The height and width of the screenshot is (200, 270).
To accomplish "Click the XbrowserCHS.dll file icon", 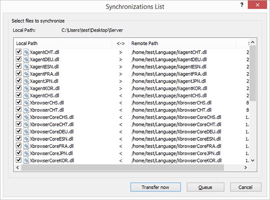I will tap(26, 102).
